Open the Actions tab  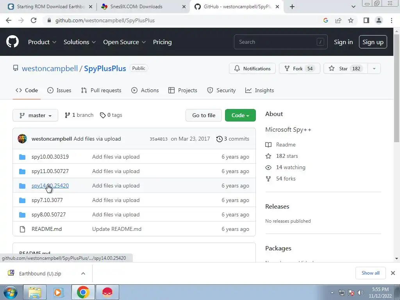pyautogui.click(x=145, y=90)
